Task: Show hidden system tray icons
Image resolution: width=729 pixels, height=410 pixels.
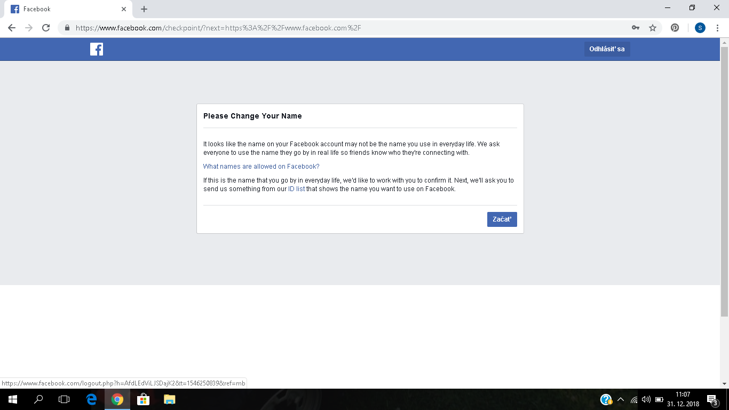Action: 620,399
